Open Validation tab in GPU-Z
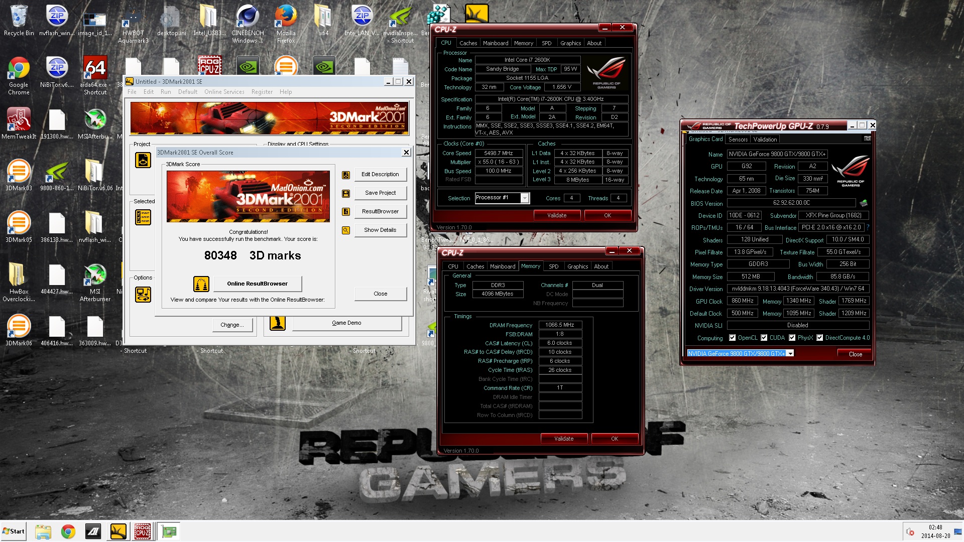The image size is (964, 542). [765, 140]
